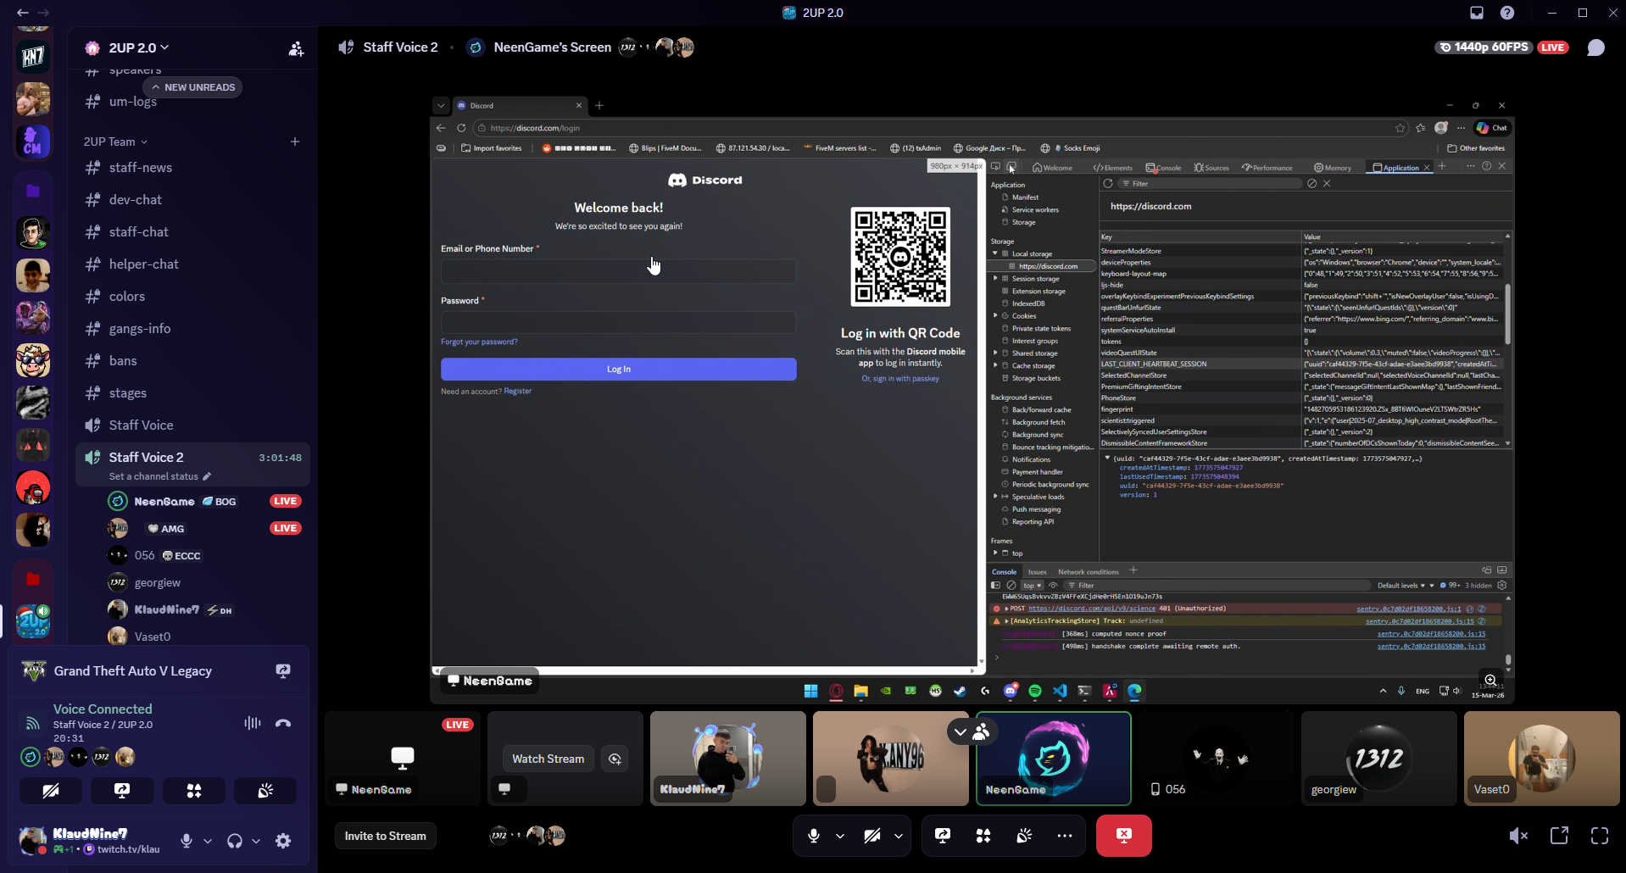Disconnect from voice in the Voice Connected panel
Screen dimensions: 1626x873
click(x=283, y=723)
